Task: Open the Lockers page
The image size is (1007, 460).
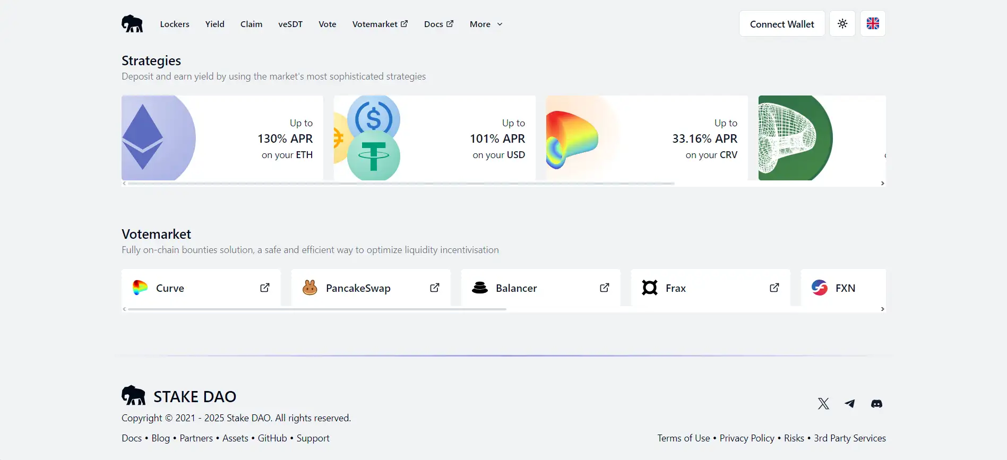Action: tap(175, 24)
